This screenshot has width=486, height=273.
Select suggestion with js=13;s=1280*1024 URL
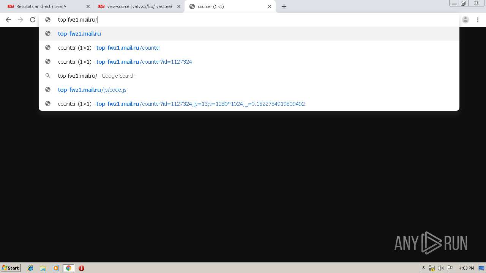click(x=249, y=104)
